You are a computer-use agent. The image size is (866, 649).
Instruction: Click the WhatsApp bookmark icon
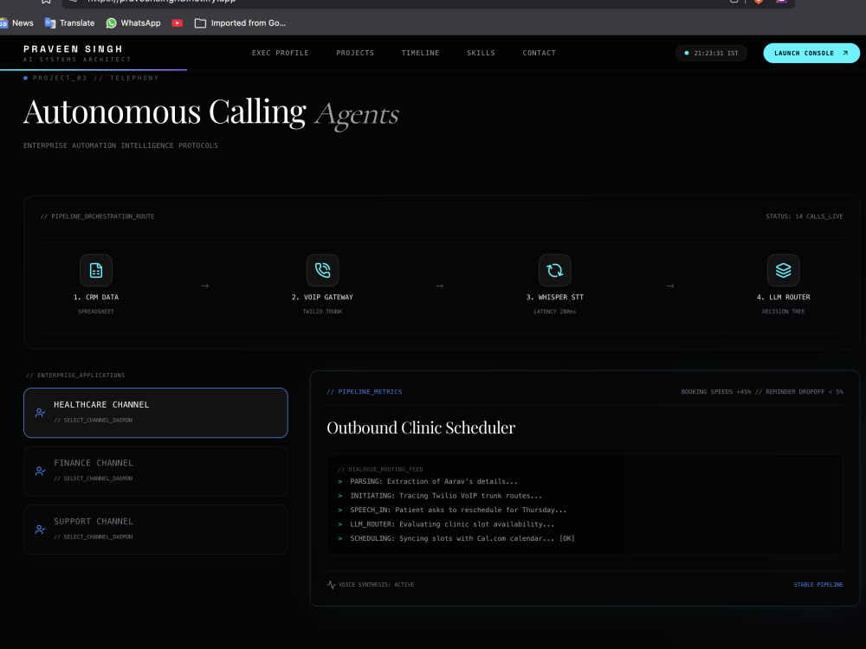tap(111, 23)
